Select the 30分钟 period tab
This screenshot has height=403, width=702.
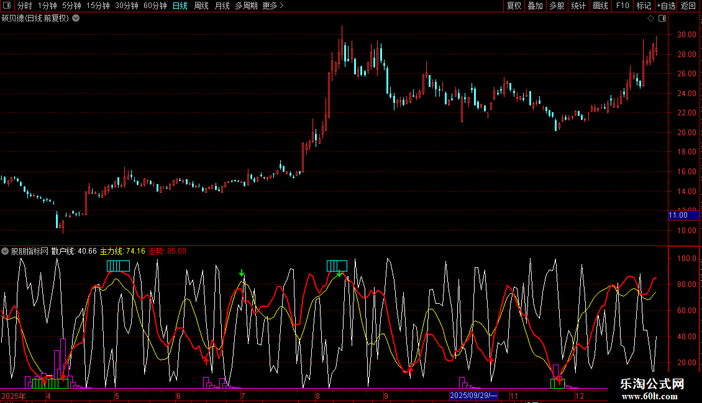(127, 6)
